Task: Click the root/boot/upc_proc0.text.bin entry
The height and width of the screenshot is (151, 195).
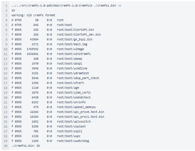Action: click(x=80, y=112)
